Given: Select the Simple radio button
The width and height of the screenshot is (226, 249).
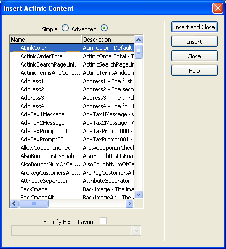Looking at the screenshot, I should point(65,28).
